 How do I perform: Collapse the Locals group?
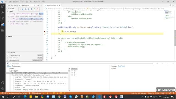click(8, 11)
